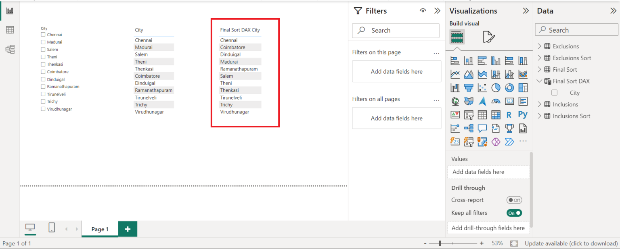The image size is (620, 249).
Task: Enable the Cross-report toggle
Action: click(x=514, y=200)
